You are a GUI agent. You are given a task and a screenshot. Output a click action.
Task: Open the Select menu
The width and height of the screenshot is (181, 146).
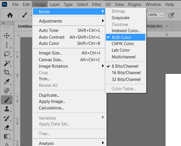click(x=82, y=5)
